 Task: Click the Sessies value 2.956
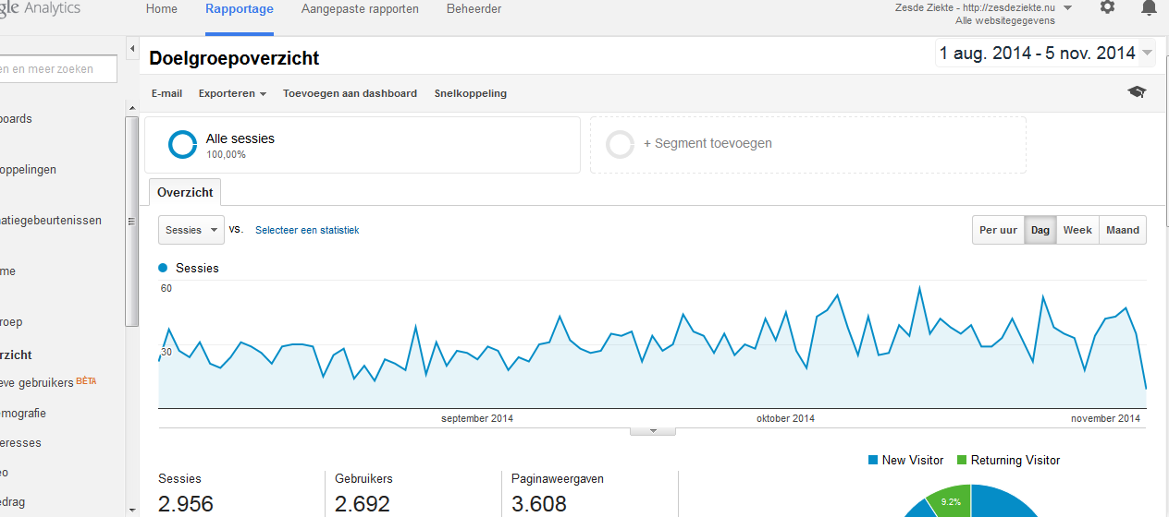186,504
